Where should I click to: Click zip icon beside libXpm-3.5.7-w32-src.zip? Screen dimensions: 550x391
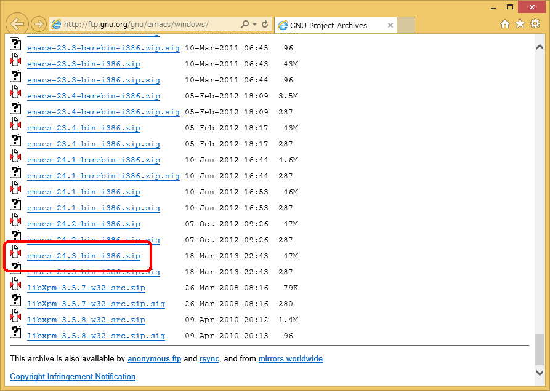click(x=15, y=283)
